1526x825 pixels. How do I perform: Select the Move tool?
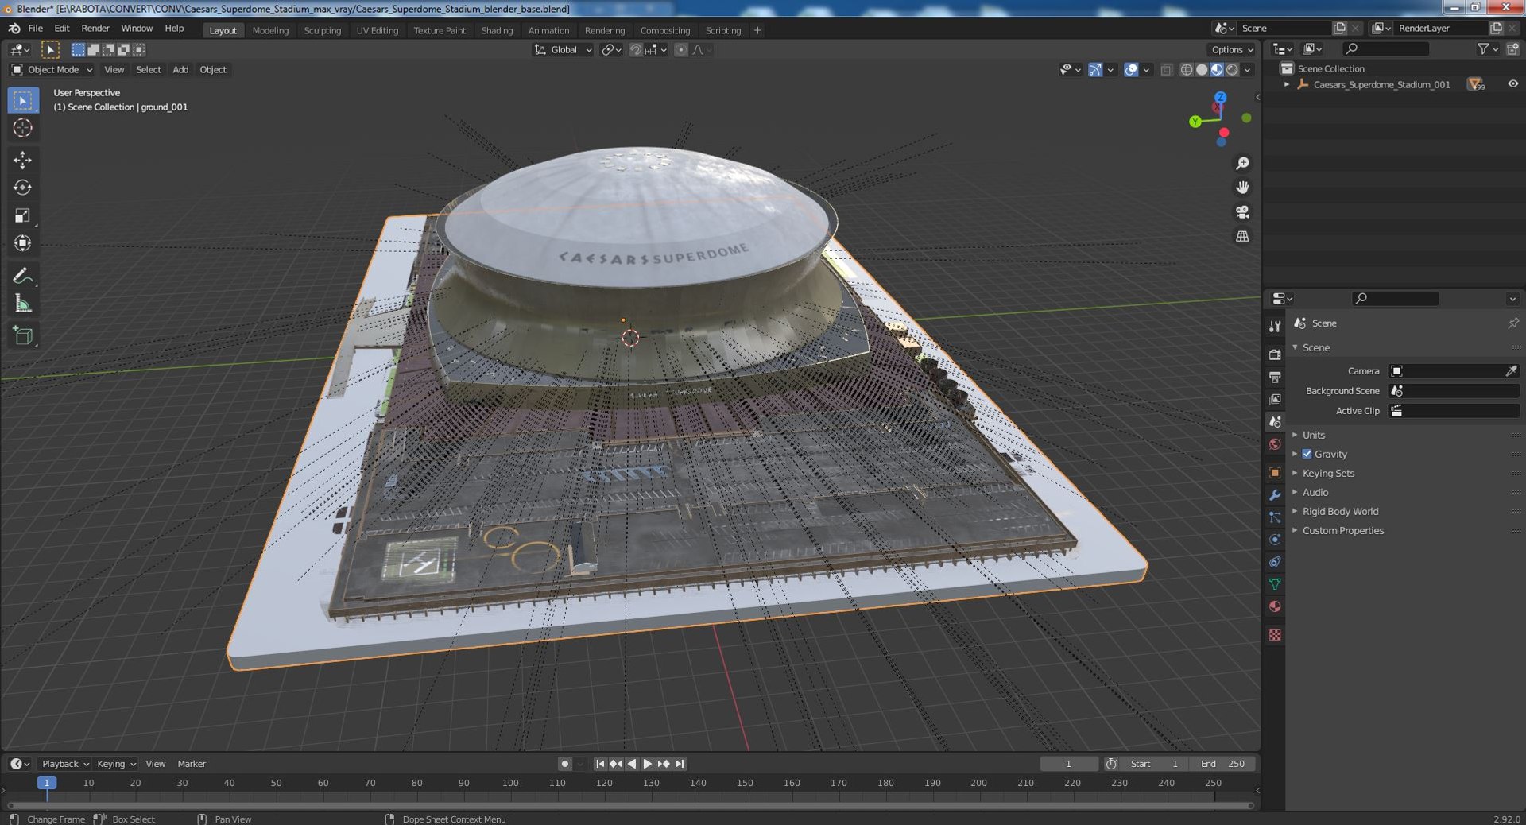tap(23, 161)
